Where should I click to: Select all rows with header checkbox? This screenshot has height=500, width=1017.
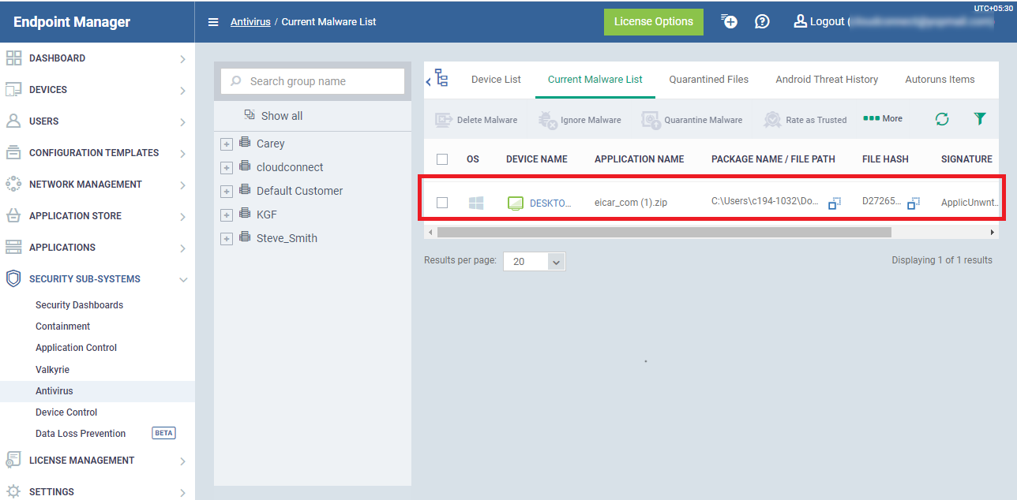tap(442, 159)
